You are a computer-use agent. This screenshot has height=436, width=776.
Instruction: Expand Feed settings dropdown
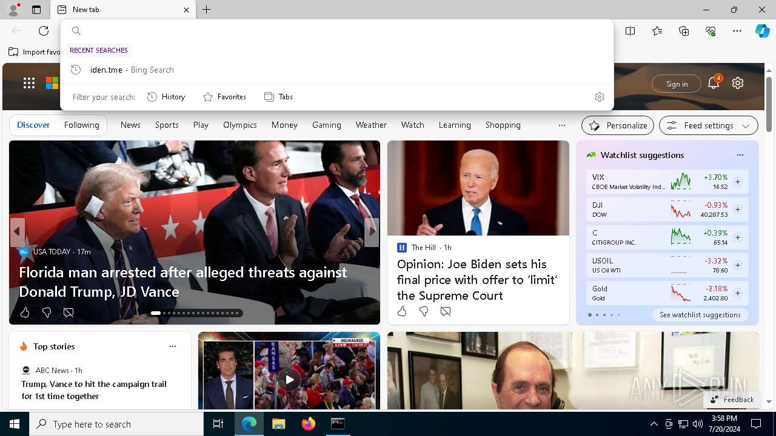pyautogui.click(x=709, y=125)
